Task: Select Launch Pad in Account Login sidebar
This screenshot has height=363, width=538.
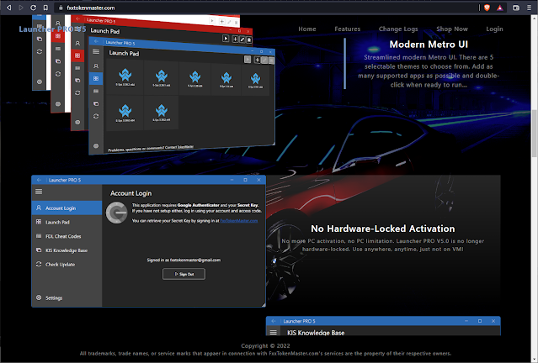Action: (67, 222)
